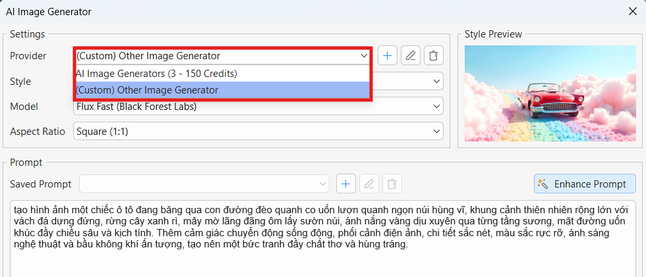Select (Custom) Other Image Generator list option
Image resolution: width=646 pixels, height=277 pixels.
223,89
